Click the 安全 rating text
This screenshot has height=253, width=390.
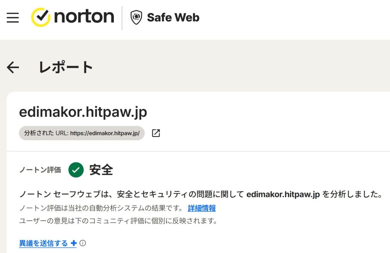click(101, 170)
